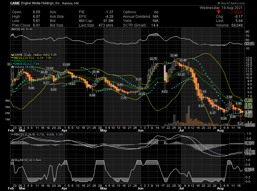257x191 pixels.
Task: Click the 12.45 price label near July
Action: [183, 60]
